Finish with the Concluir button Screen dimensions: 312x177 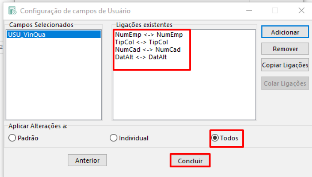tap(190, 161)
